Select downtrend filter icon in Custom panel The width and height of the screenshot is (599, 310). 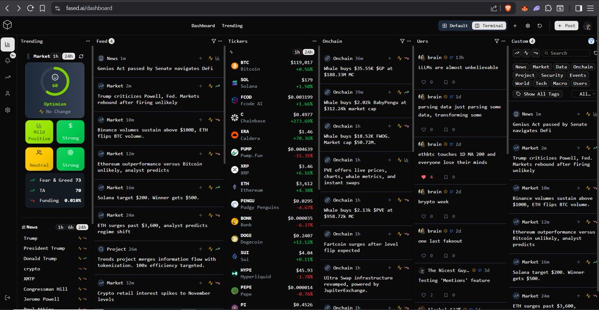coord(536,53)
